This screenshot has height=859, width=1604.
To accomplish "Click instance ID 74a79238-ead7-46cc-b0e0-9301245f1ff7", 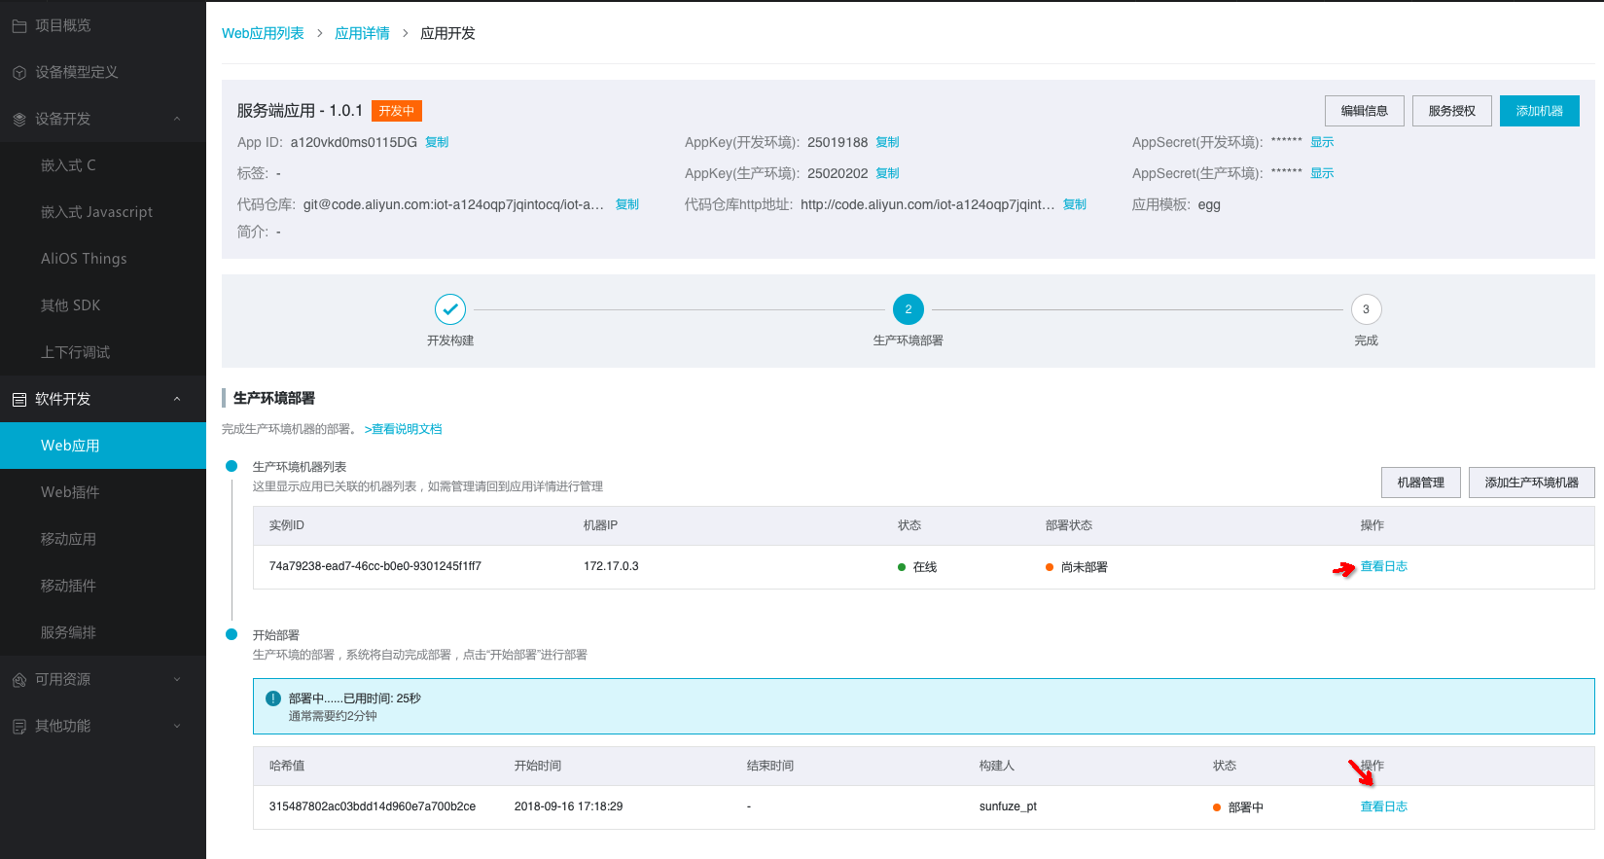I will tap(375, 566).
